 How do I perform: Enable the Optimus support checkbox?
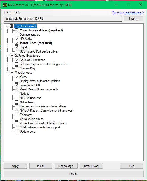[x=17, y=35]
